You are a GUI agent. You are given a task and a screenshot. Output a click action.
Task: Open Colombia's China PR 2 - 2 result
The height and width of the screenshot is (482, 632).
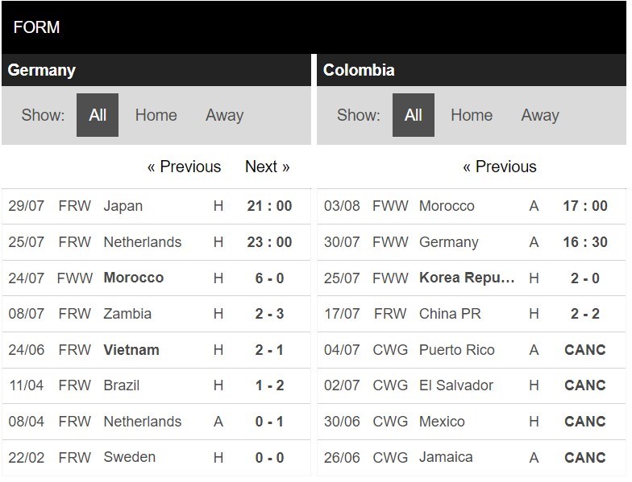click(472, 314)
